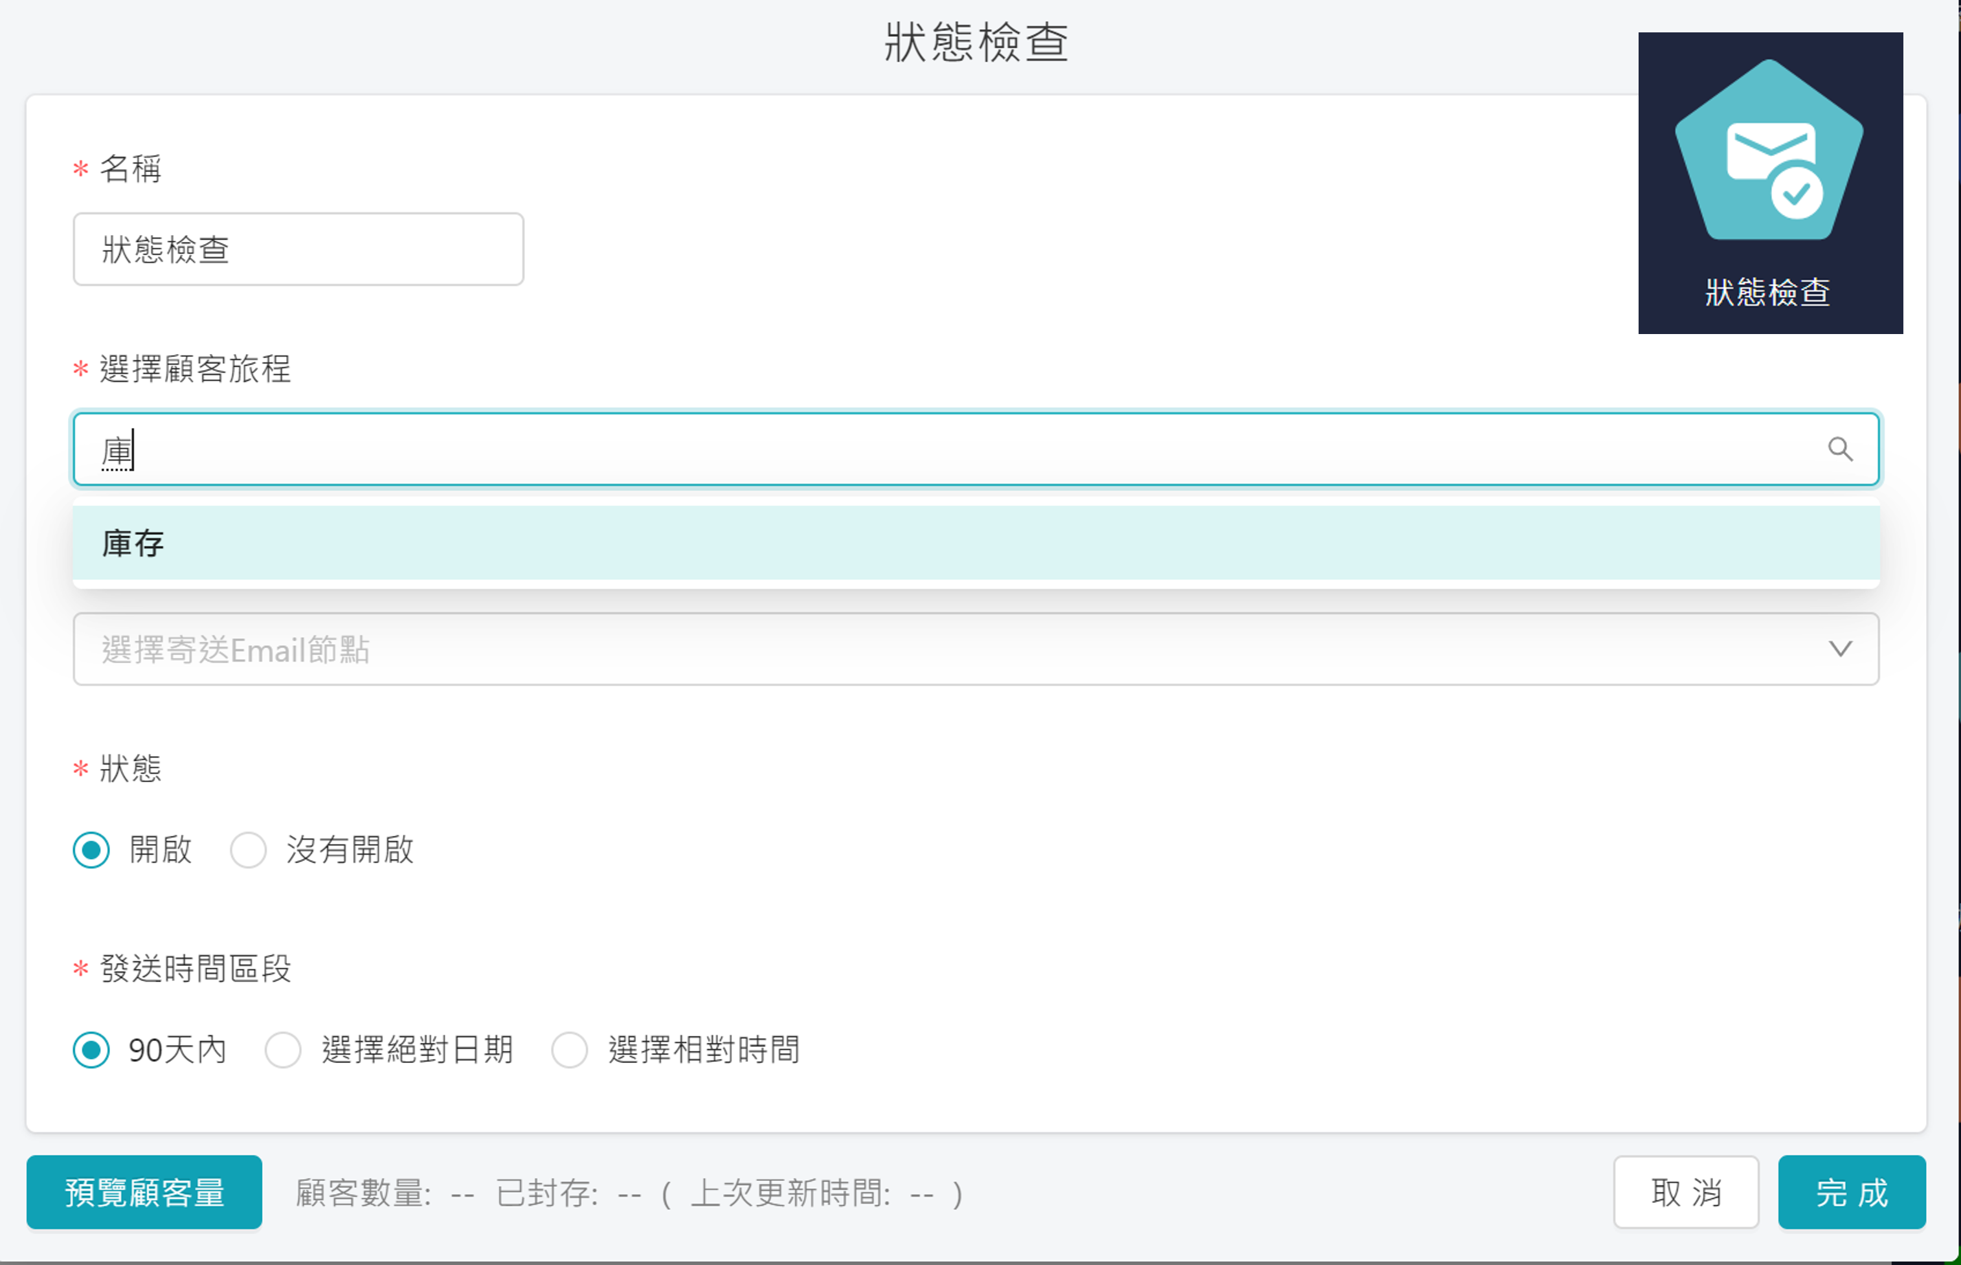The width and height of the screenshot is (1961, 1265).
Task: Choose the 90天內 time range option
Action: coord(91,1049)
